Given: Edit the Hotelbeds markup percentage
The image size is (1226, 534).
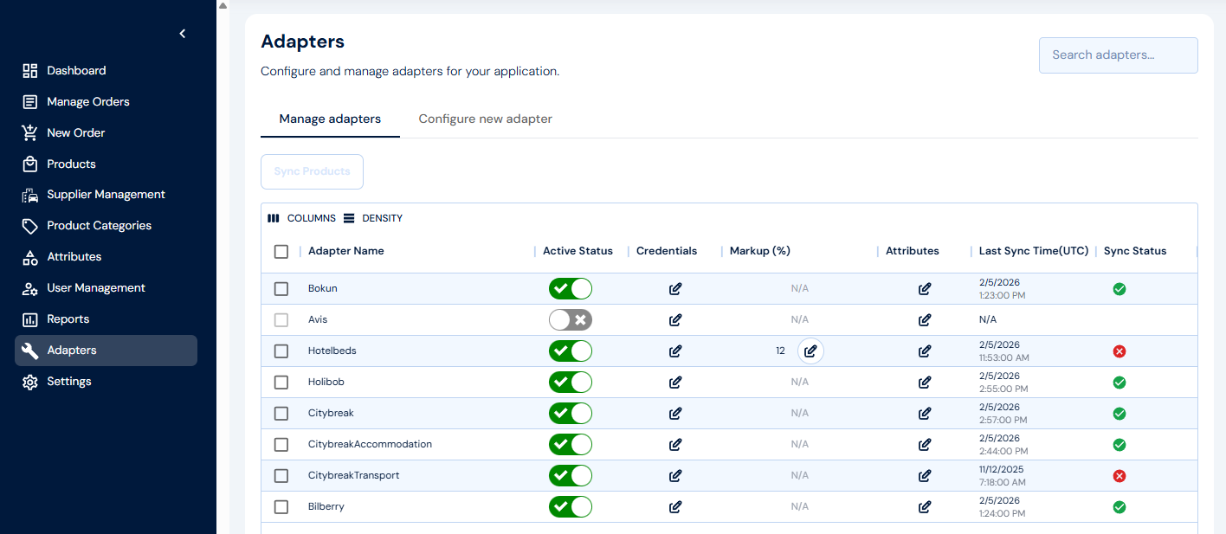Looking at the screenshot, I should click(810, 351).
